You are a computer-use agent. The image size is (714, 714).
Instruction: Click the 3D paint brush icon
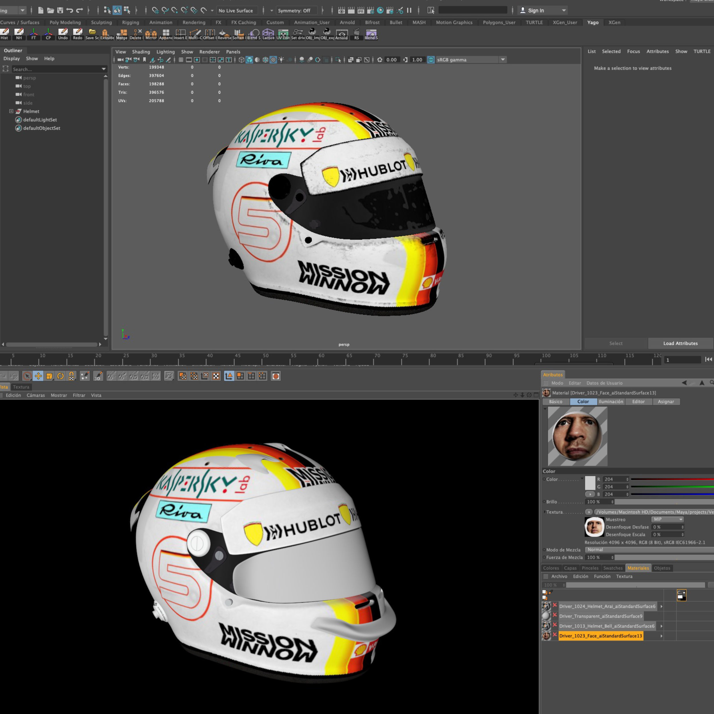98,376
